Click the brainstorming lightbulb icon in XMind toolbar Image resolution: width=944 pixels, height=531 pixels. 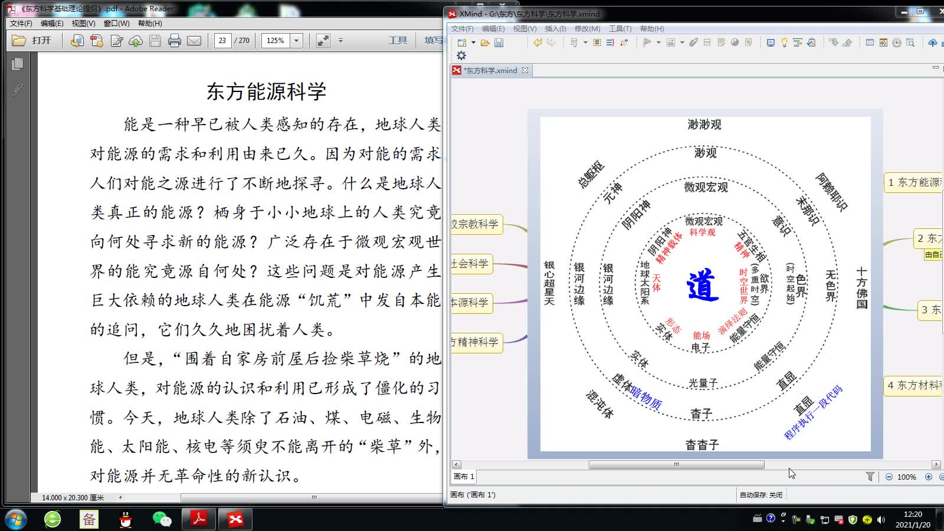click(x=784, y=42)
